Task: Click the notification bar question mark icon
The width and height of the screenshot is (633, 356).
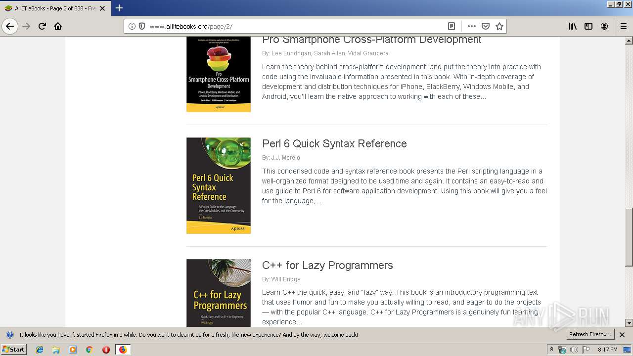Action: 9,335
